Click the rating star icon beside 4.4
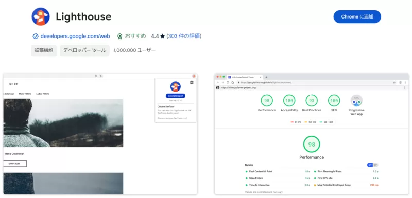The height and width of the screenshot is (198, 412). pyautogui.click(x=162, y=36)
